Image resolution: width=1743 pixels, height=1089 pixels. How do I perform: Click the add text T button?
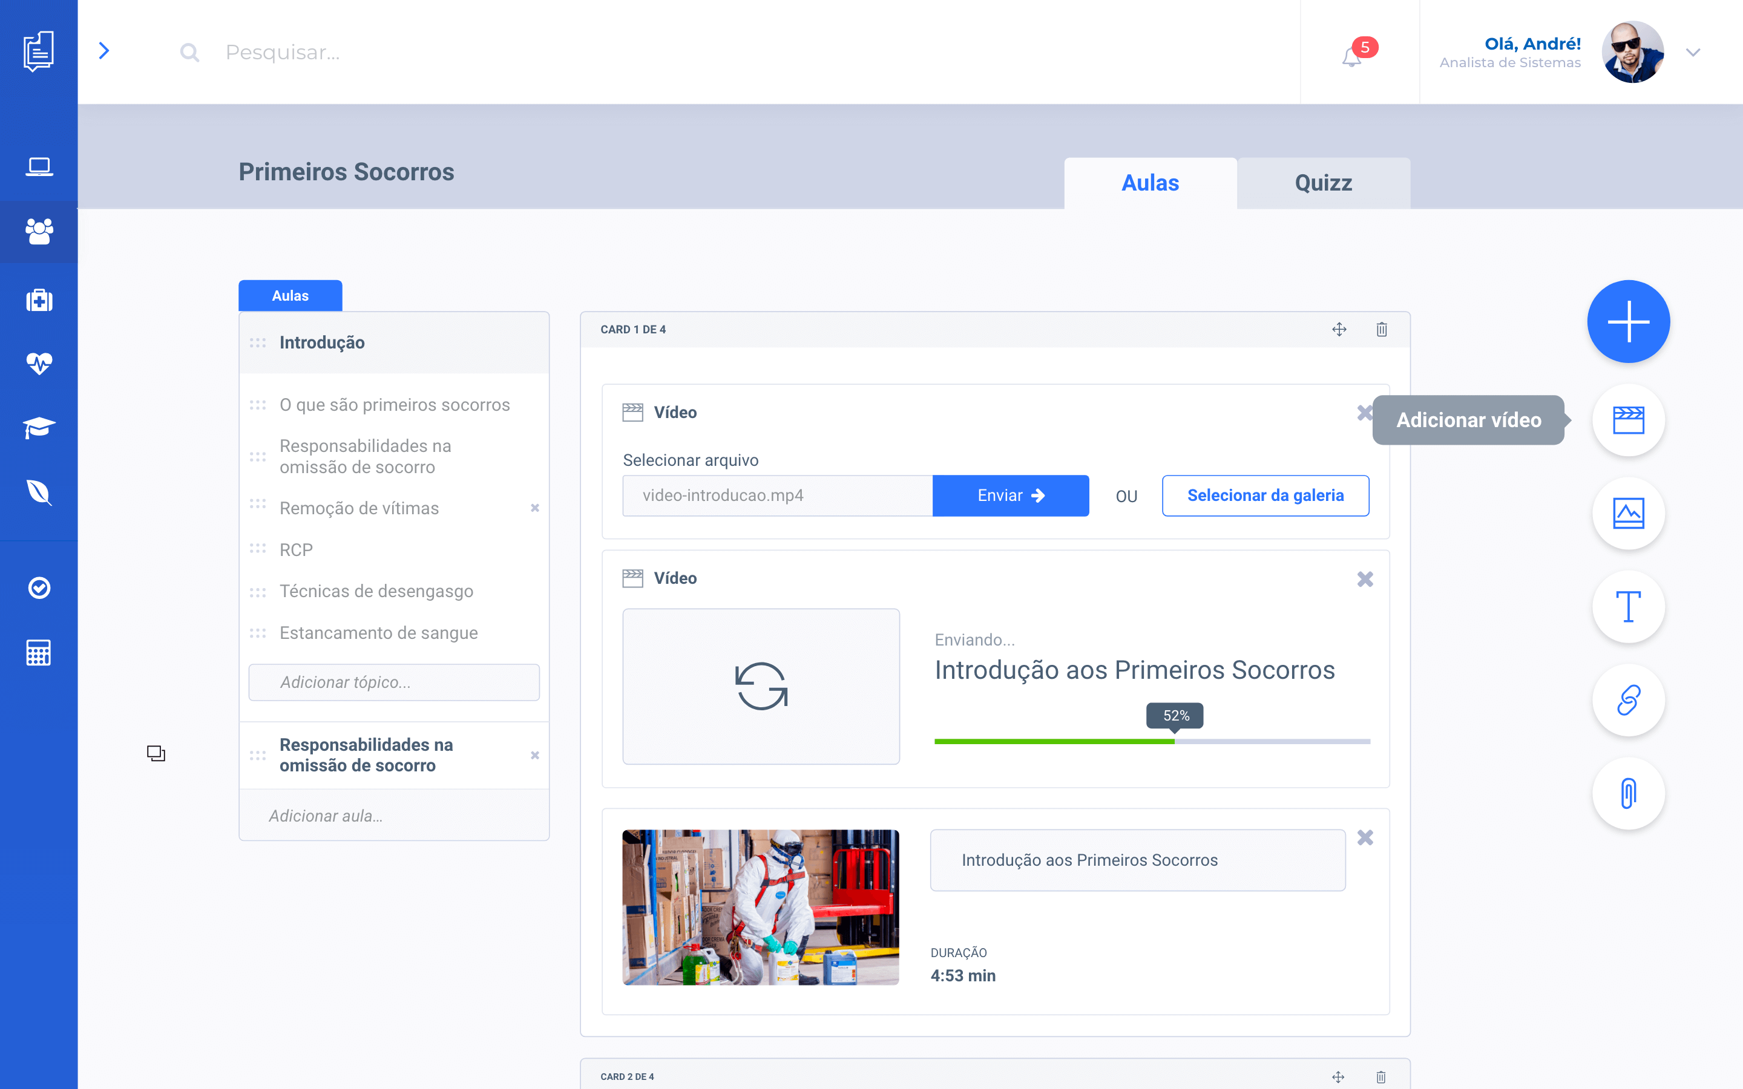tap(1628, 606)
